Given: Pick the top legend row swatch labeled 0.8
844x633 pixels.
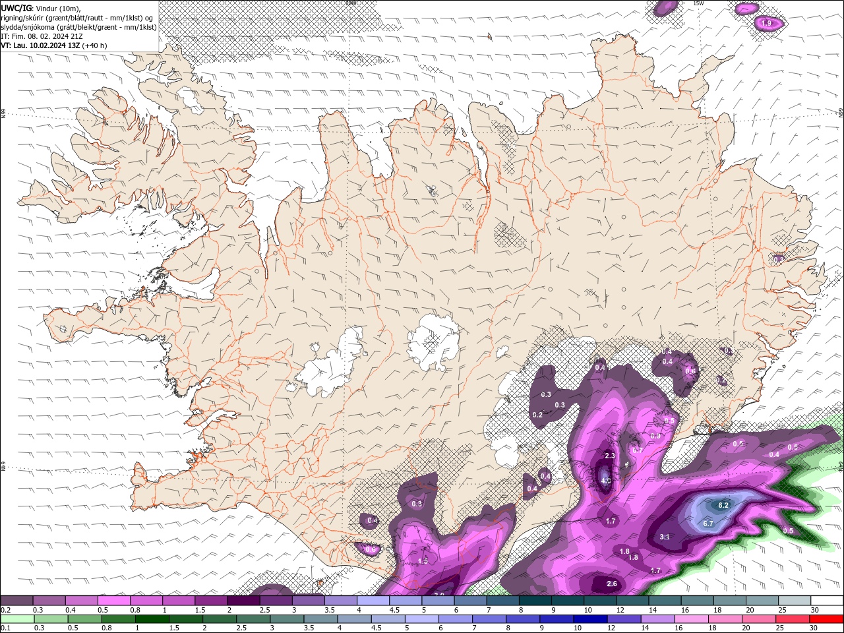Looking at the screenshot, I should click(146, 601).
